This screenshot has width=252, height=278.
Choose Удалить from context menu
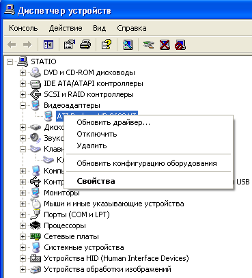click(x=149, y=145)
